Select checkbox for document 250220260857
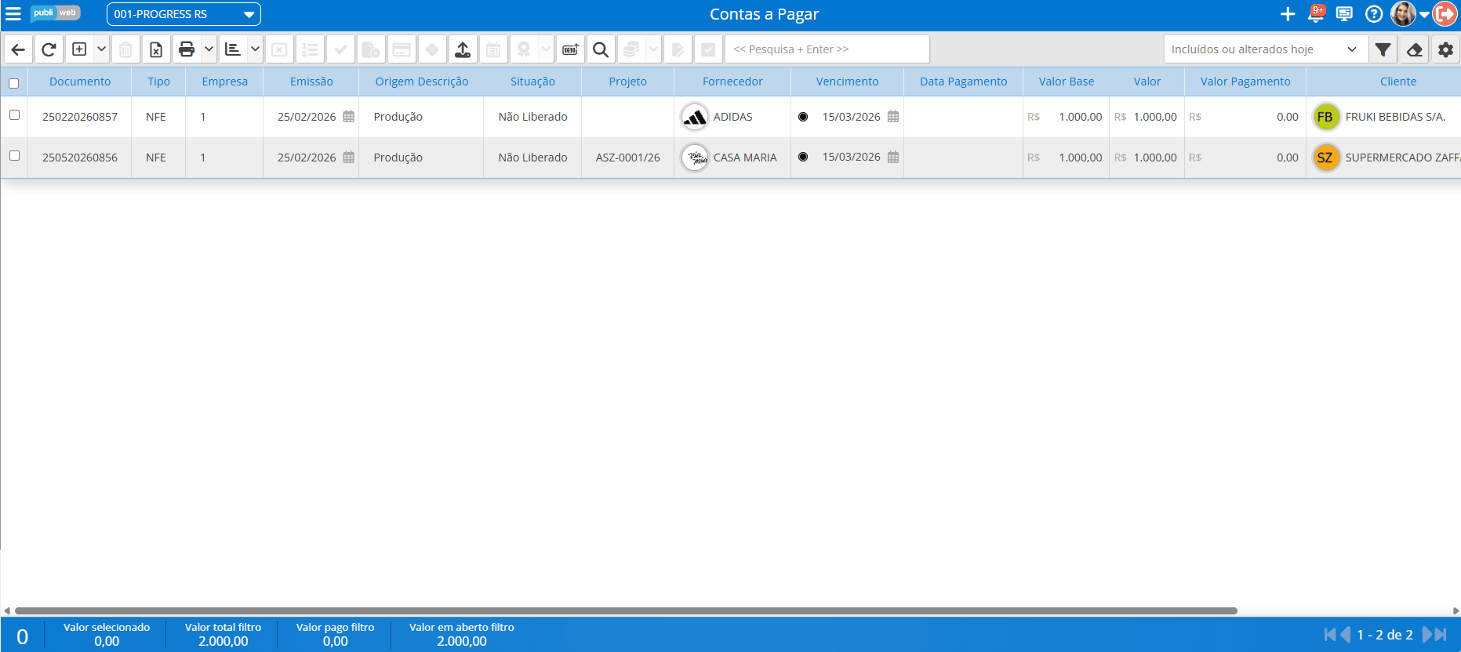 click(x=14, y=115)
